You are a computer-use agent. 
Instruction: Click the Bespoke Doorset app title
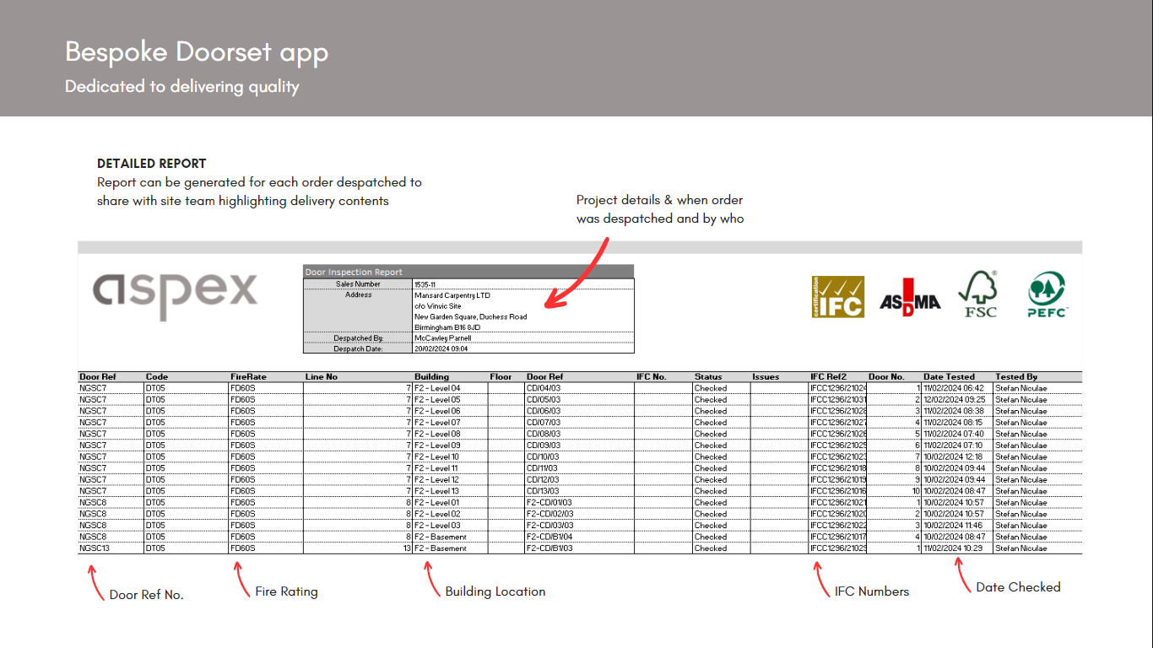(x=197, y=52)
